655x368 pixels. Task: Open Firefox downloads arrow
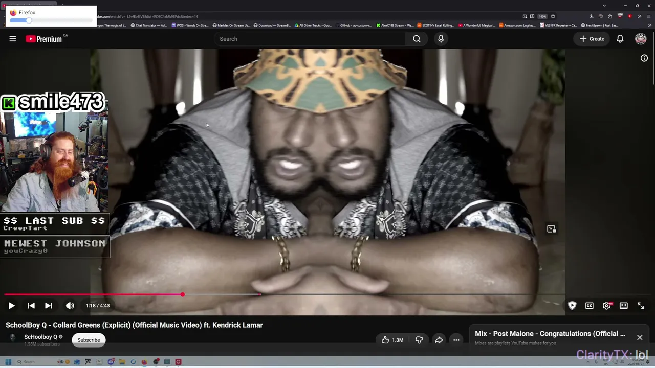[x=592, y=16]
